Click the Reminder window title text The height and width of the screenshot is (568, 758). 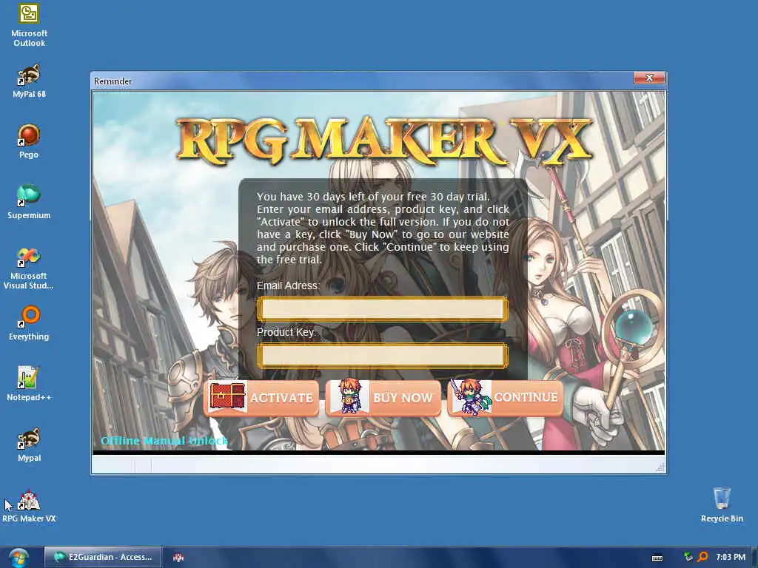[x=113, y=81]
